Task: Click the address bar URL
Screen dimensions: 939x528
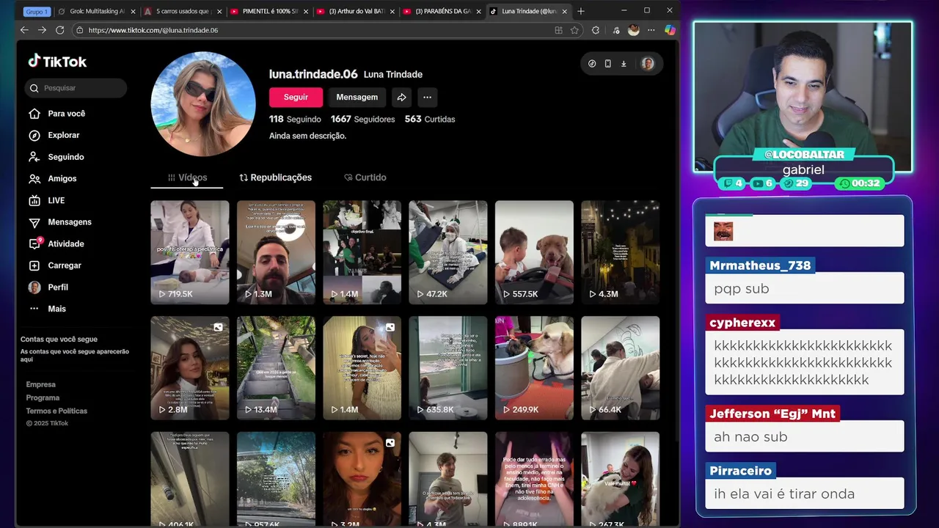Action: click(x=153, y=30)
